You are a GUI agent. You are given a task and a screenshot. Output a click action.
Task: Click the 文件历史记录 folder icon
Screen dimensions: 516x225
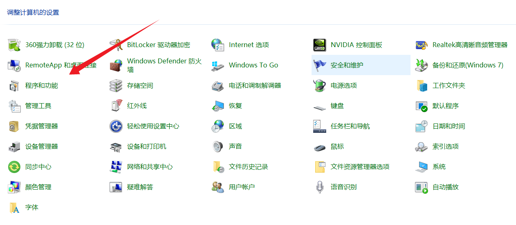coord(218,167)
